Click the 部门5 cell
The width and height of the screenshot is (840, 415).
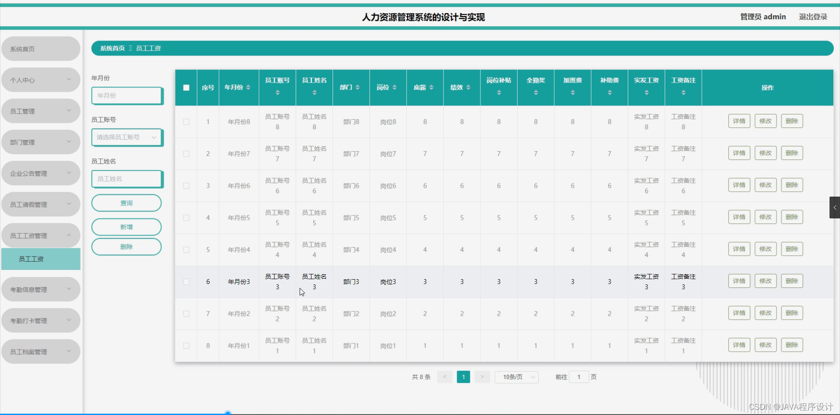351,218
